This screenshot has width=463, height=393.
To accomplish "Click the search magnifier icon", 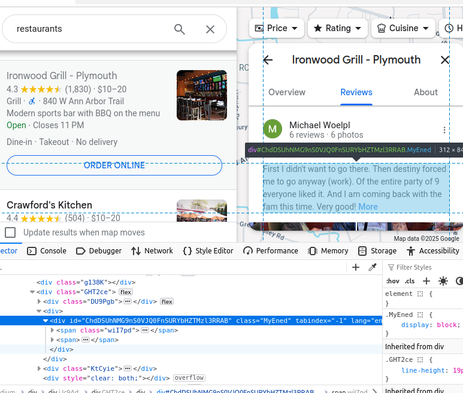I will tap(180, 29).
